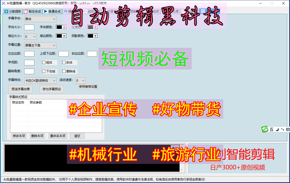Pick the 描边颜色 color swatch
290x183 pixels.
[59, 36]
